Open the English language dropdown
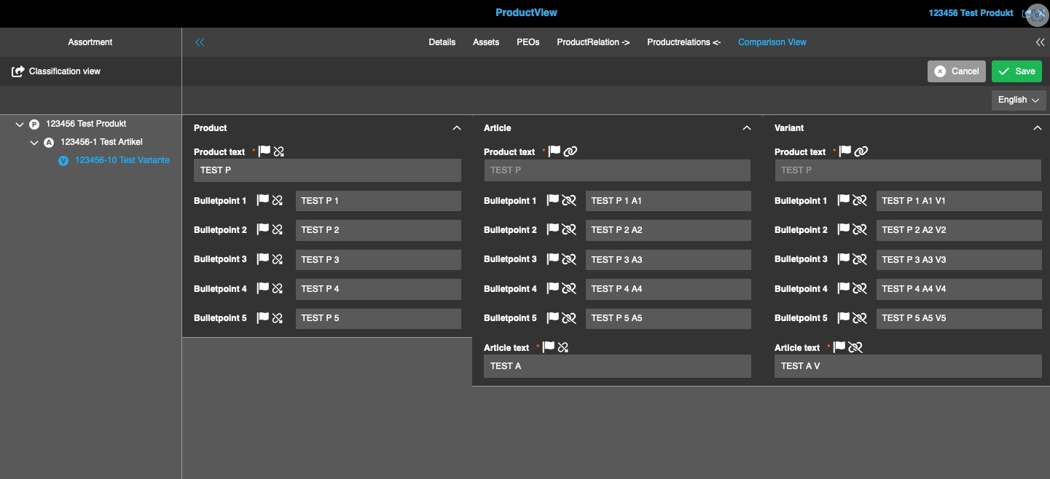 1018,100
